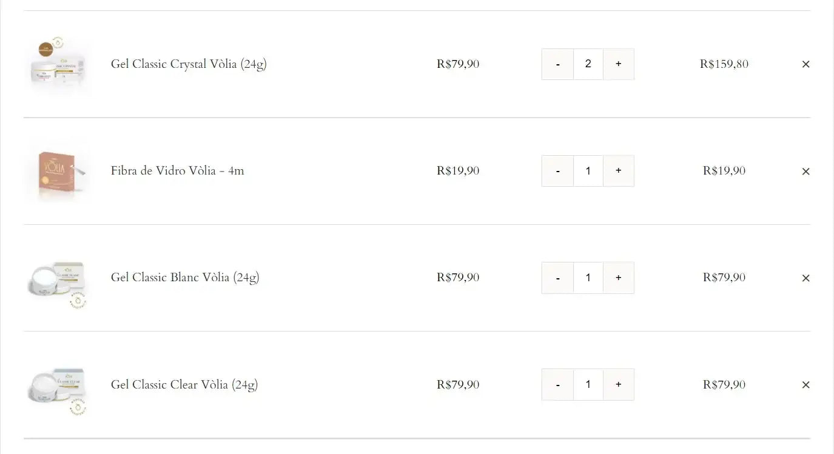Open Gel Classic Clear Vòlia (24g) link
The image size is (834, 454).
184,385
